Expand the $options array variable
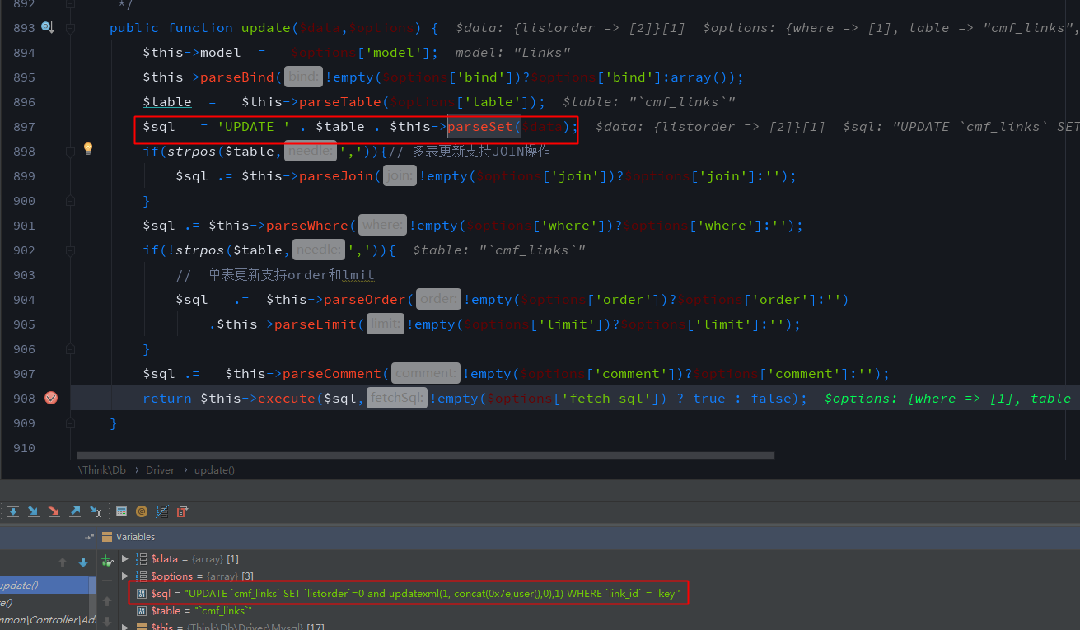1080x630 pixels. [125, 576]
